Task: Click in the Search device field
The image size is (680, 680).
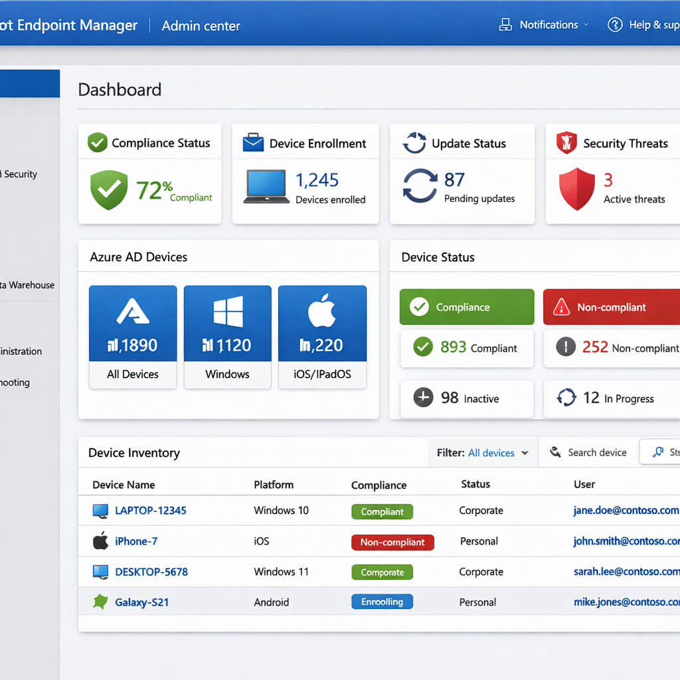Action: pyautogui.click(x=597, y=453)
